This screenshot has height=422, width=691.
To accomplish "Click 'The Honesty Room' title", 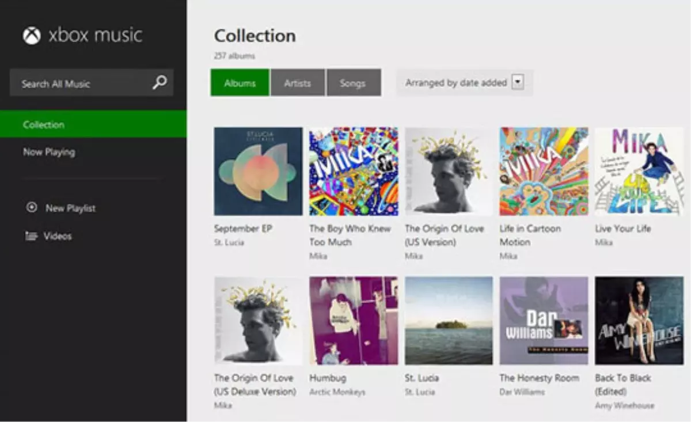I will point(539,378).
